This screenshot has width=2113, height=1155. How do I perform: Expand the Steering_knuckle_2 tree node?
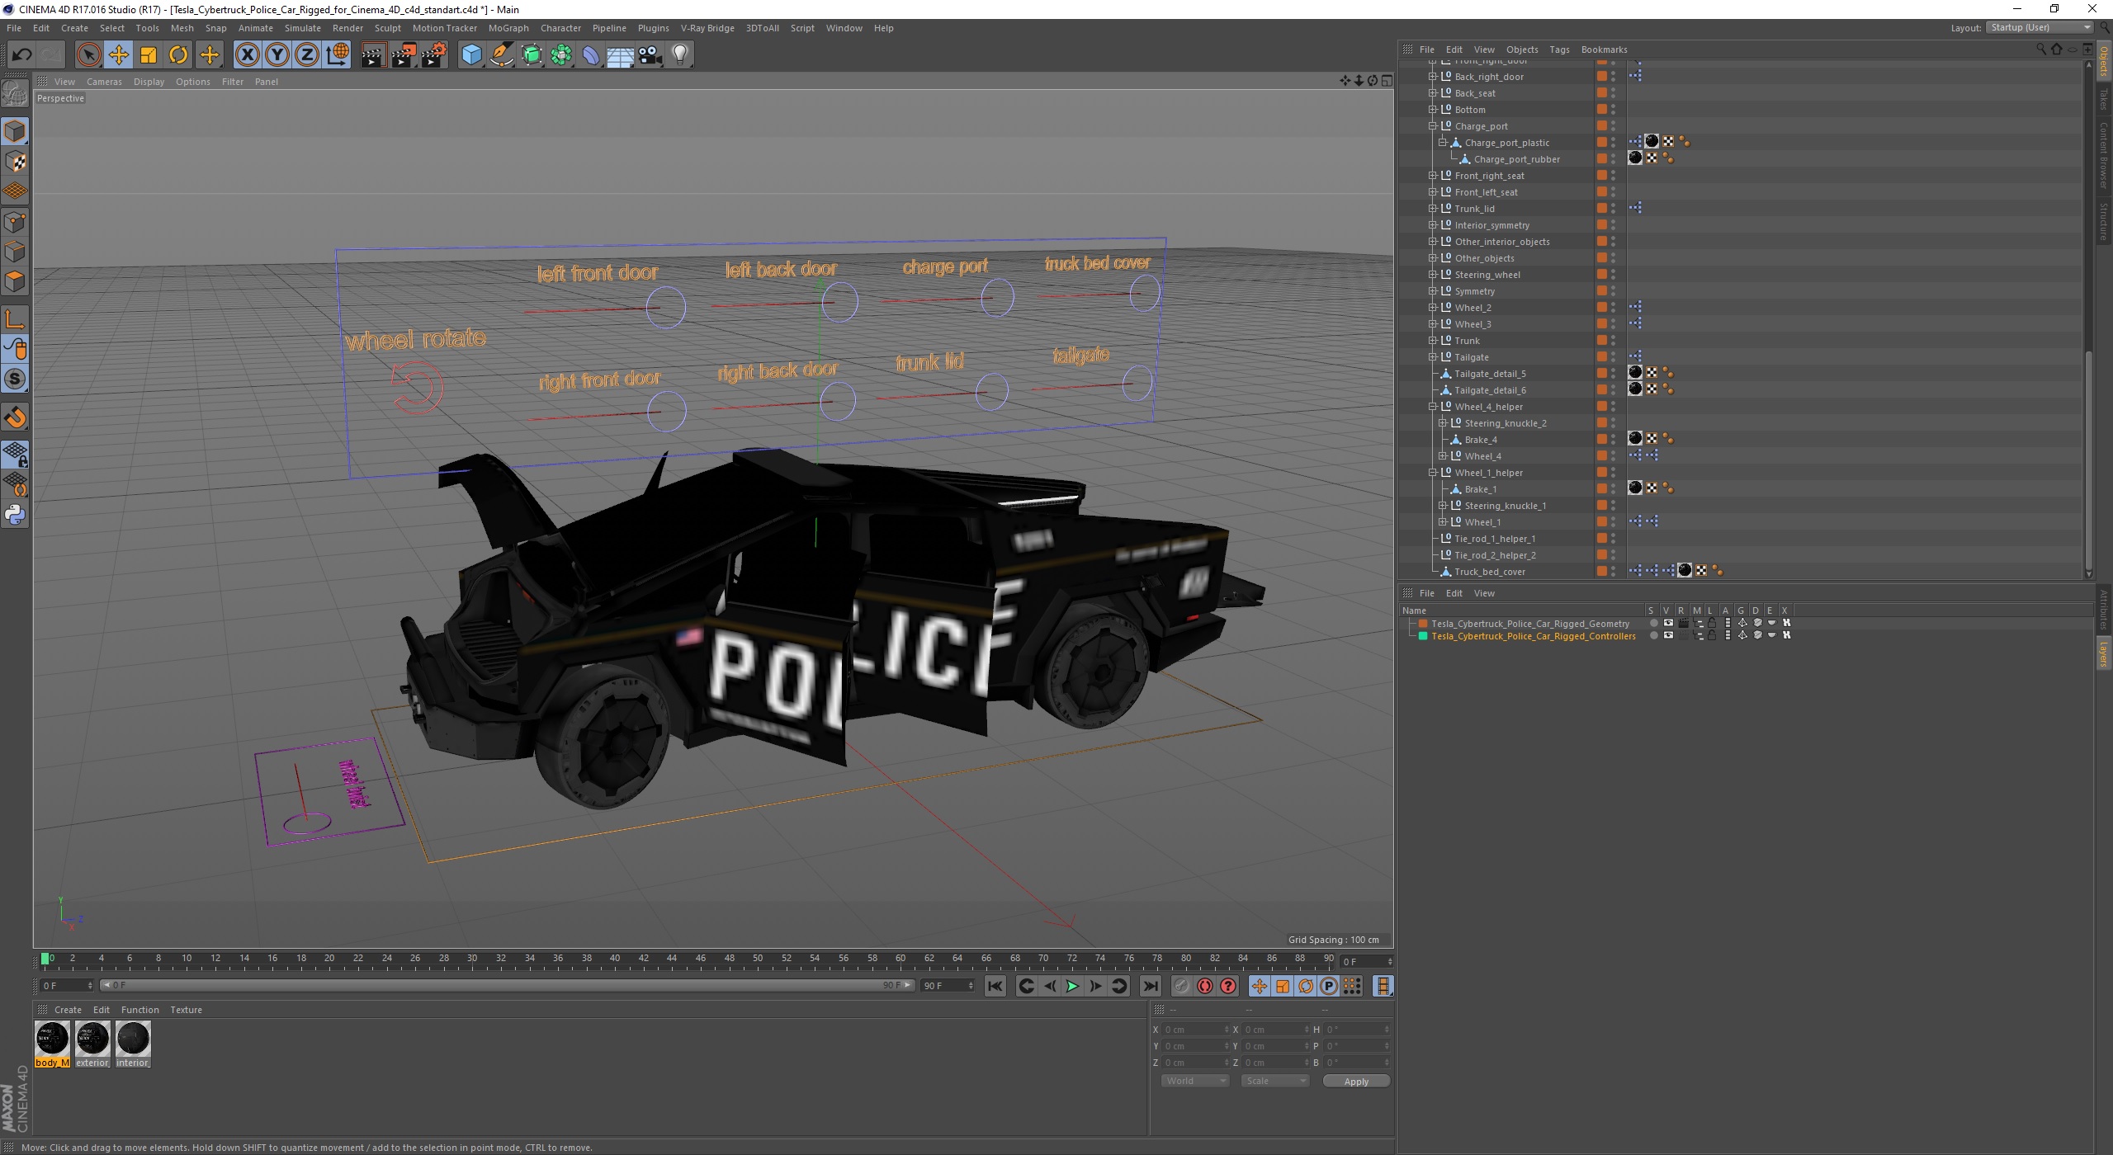pos(1443,423)
